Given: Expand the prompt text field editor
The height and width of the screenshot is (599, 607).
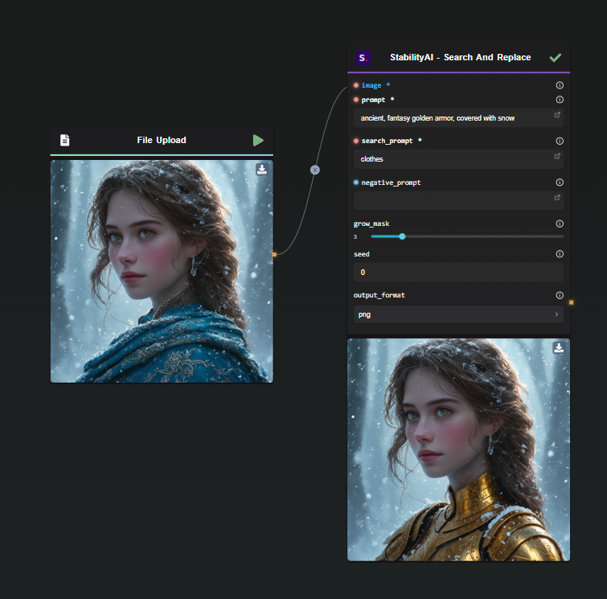Looking at the screenshot, I should (557, 115).
